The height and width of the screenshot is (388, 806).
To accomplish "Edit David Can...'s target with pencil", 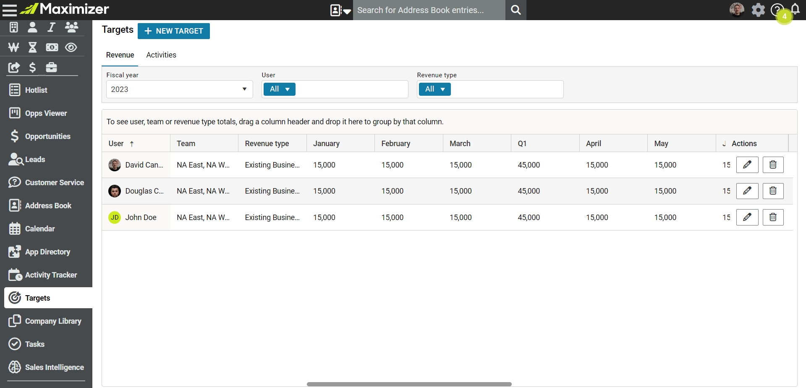I will pos(747,165).
